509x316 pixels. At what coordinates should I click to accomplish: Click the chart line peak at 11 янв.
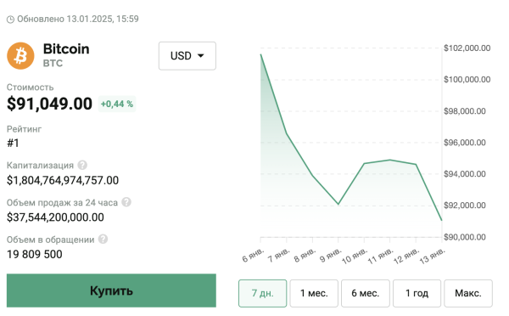tap(390, 160)
